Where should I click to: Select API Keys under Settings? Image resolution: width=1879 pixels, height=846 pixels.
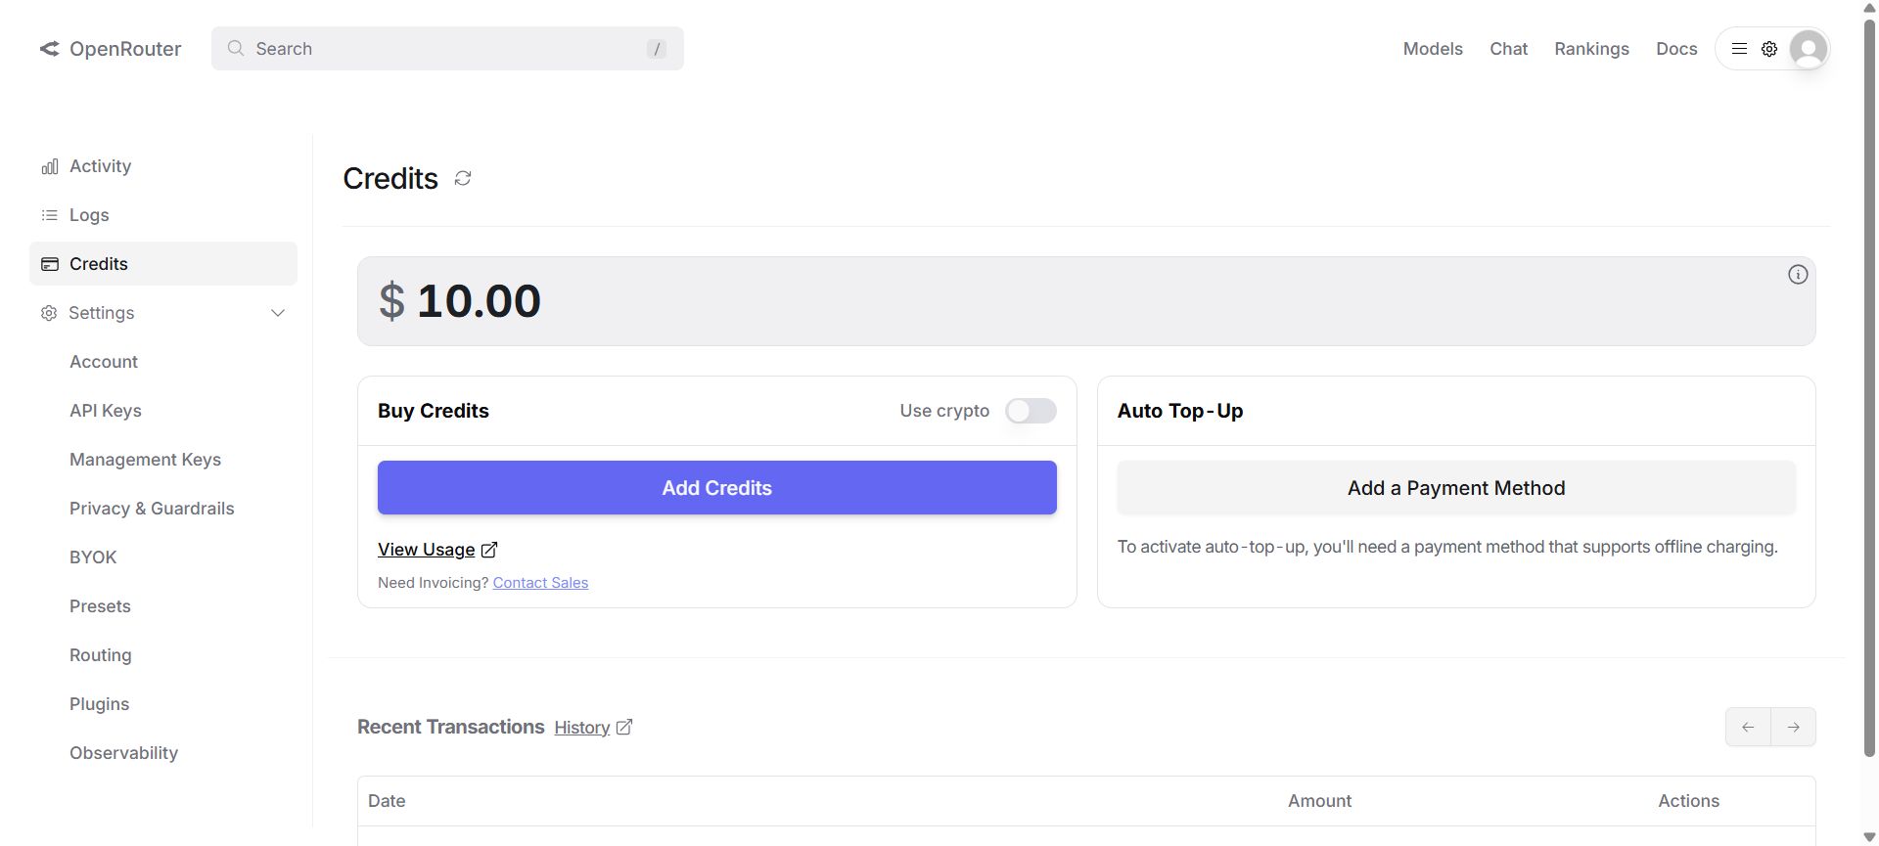click(x=106, y=411)
